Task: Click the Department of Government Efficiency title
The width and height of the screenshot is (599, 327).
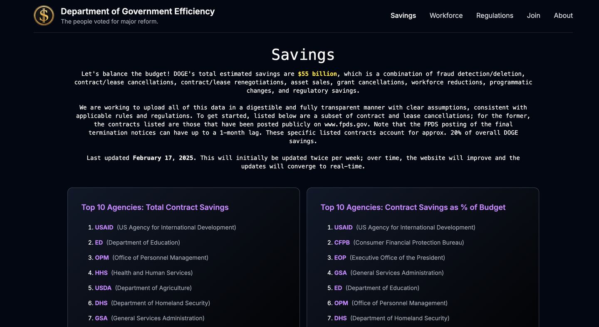Action: click(x=137, y=11)
